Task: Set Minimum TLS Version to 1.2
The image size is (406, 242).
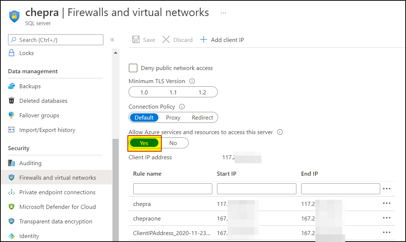Action: (x=202, y=92)
